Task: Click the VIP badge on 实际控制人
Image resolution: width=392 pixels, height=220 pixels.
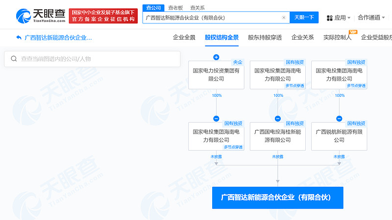Action: 353,32
